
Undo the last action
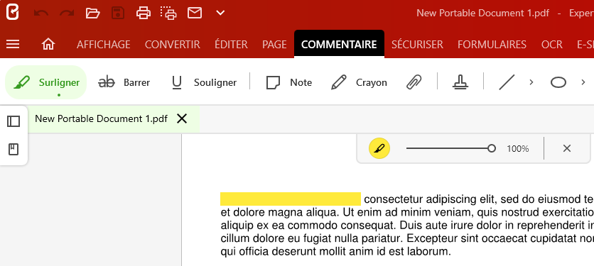click(41, 13)
